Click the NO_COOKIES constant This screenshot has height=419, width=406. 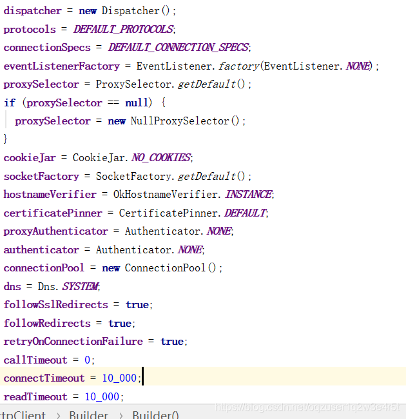tap(161, 158)
